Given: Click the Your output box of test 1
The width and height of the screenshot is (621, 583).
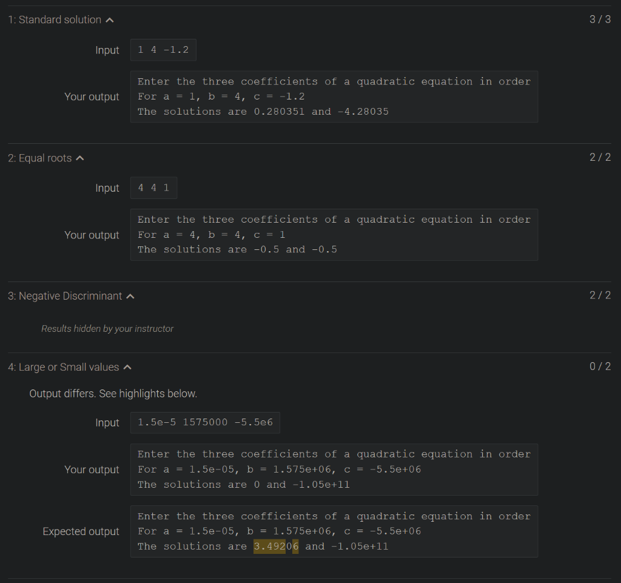Looking at the screenshot, I should [x=334, y=96].
